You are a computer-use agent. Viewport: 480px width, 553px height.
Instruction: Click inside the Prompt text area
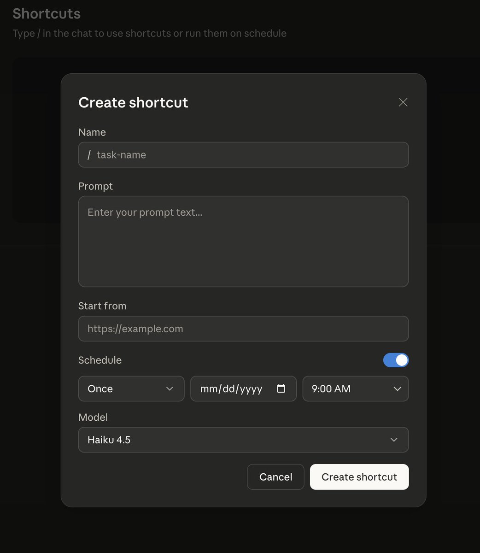coord(243,241)
